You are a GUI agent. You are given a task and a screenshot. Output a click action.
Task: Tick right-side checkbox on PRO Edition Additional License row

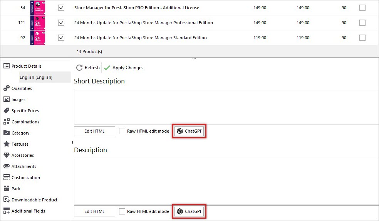tap(362, 8)
